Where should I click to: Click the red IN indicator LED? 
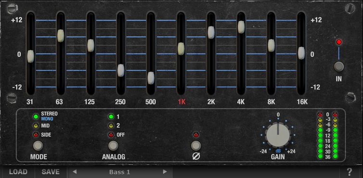point(339,42)
